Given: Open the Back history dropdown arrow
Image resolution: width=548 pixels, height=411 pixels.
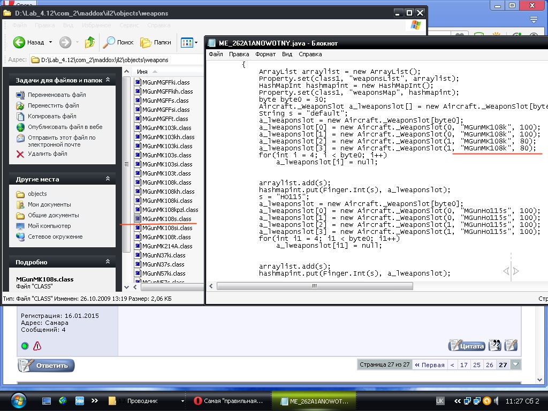Looking at the screenshot, I should (51, 42).
